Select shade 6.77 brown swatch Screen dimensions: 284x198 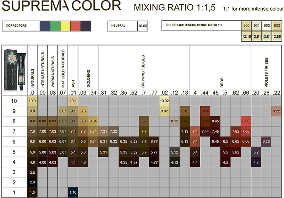coord(154,141)
